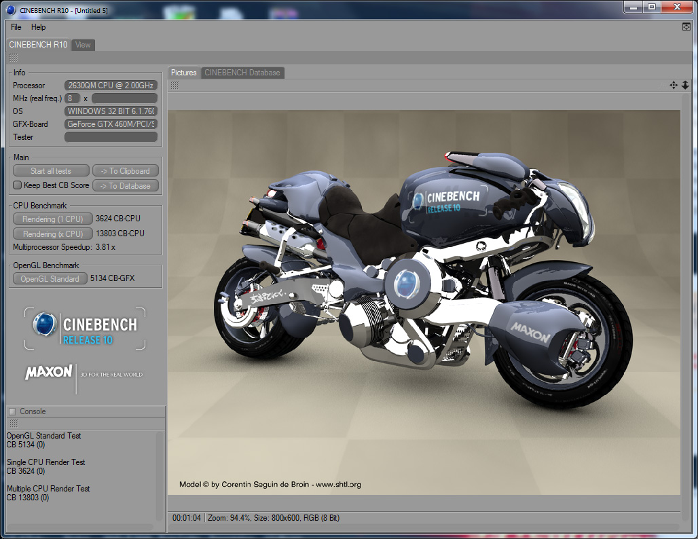
Task: Click the 13803 CB-CPU score
Action: 120,234
